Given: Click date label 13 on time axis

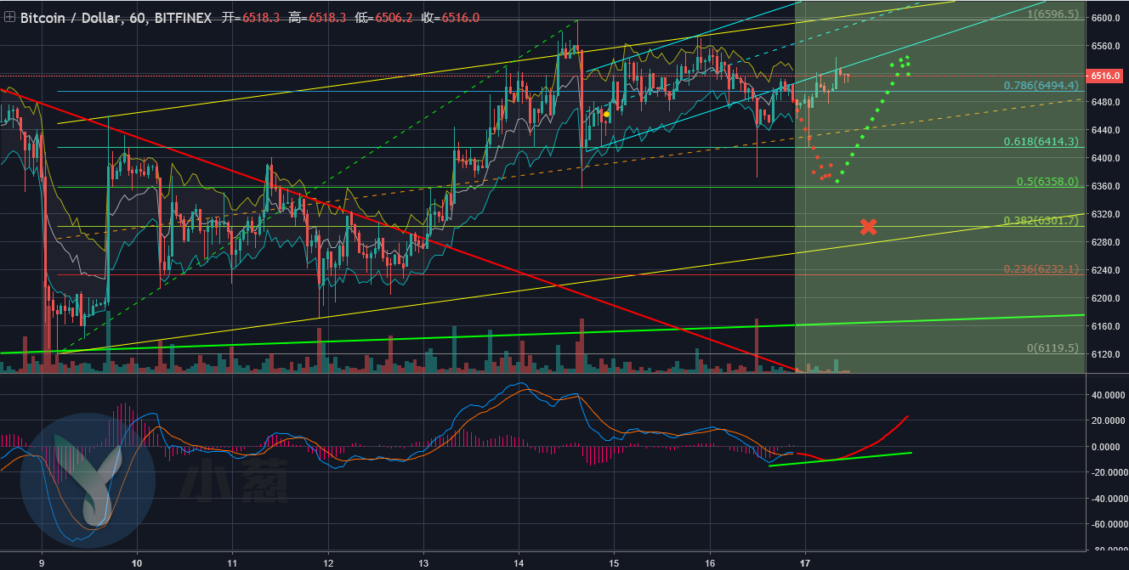Looking at the screenshot, I should 423,562.
